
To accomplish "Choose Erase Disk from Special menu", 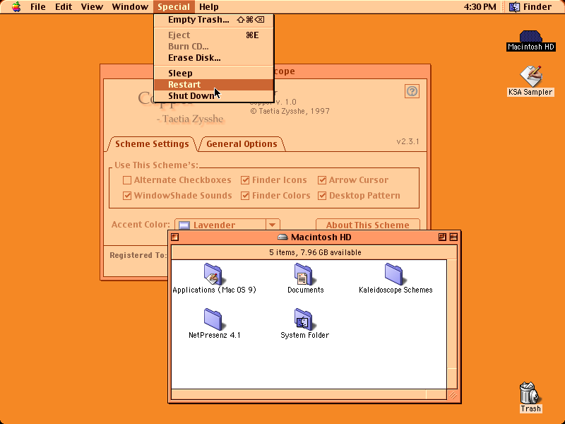I will click(214, 58).
